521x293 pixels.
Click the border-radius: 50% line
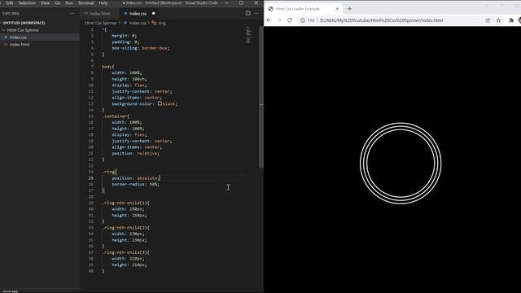136,184
